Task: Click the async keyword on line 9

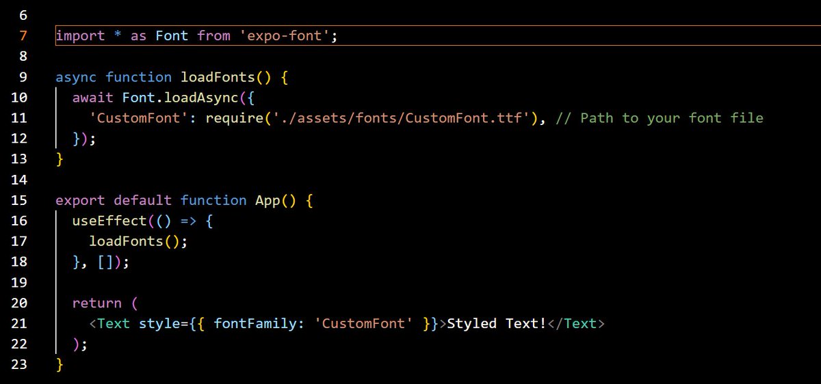Action: tap(76, 77)
